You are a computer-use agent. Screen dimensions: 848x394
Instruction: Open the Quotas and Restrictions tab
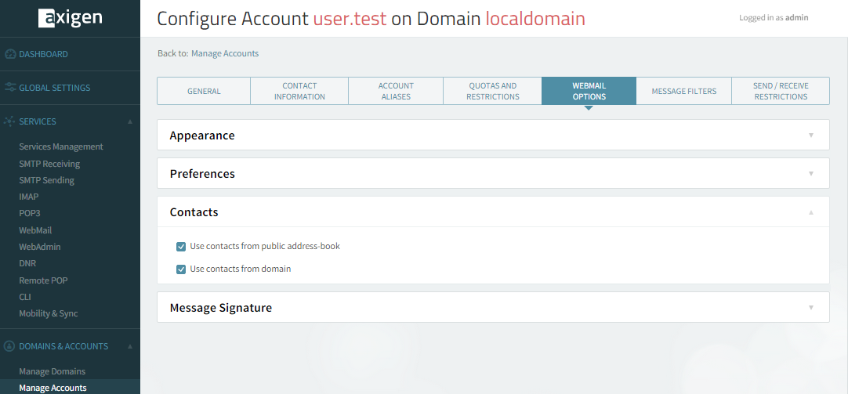[492, 91]
